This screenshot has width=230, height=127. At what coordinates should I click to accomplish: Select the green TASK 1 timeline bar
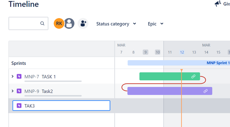click(161, 77)
